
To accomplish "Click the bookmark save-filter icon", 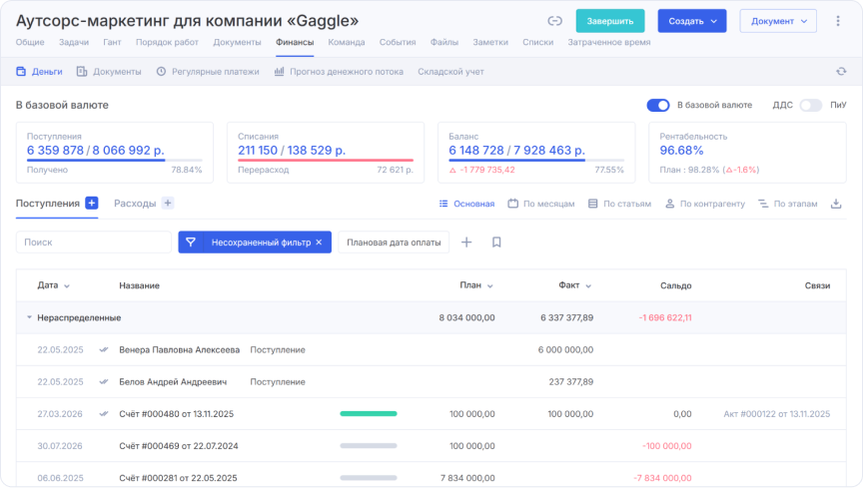I will point(496,243).
